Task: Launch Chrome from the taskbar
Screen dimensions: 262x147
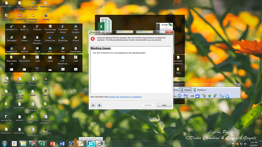Action: tap(33, 144)
